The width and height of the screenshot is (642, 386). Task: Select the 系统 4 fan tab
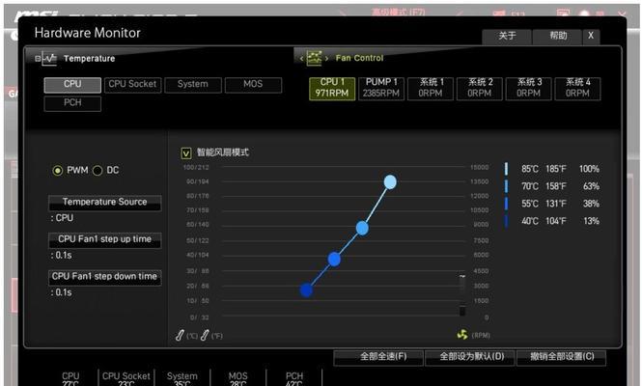tap(577, 88)
